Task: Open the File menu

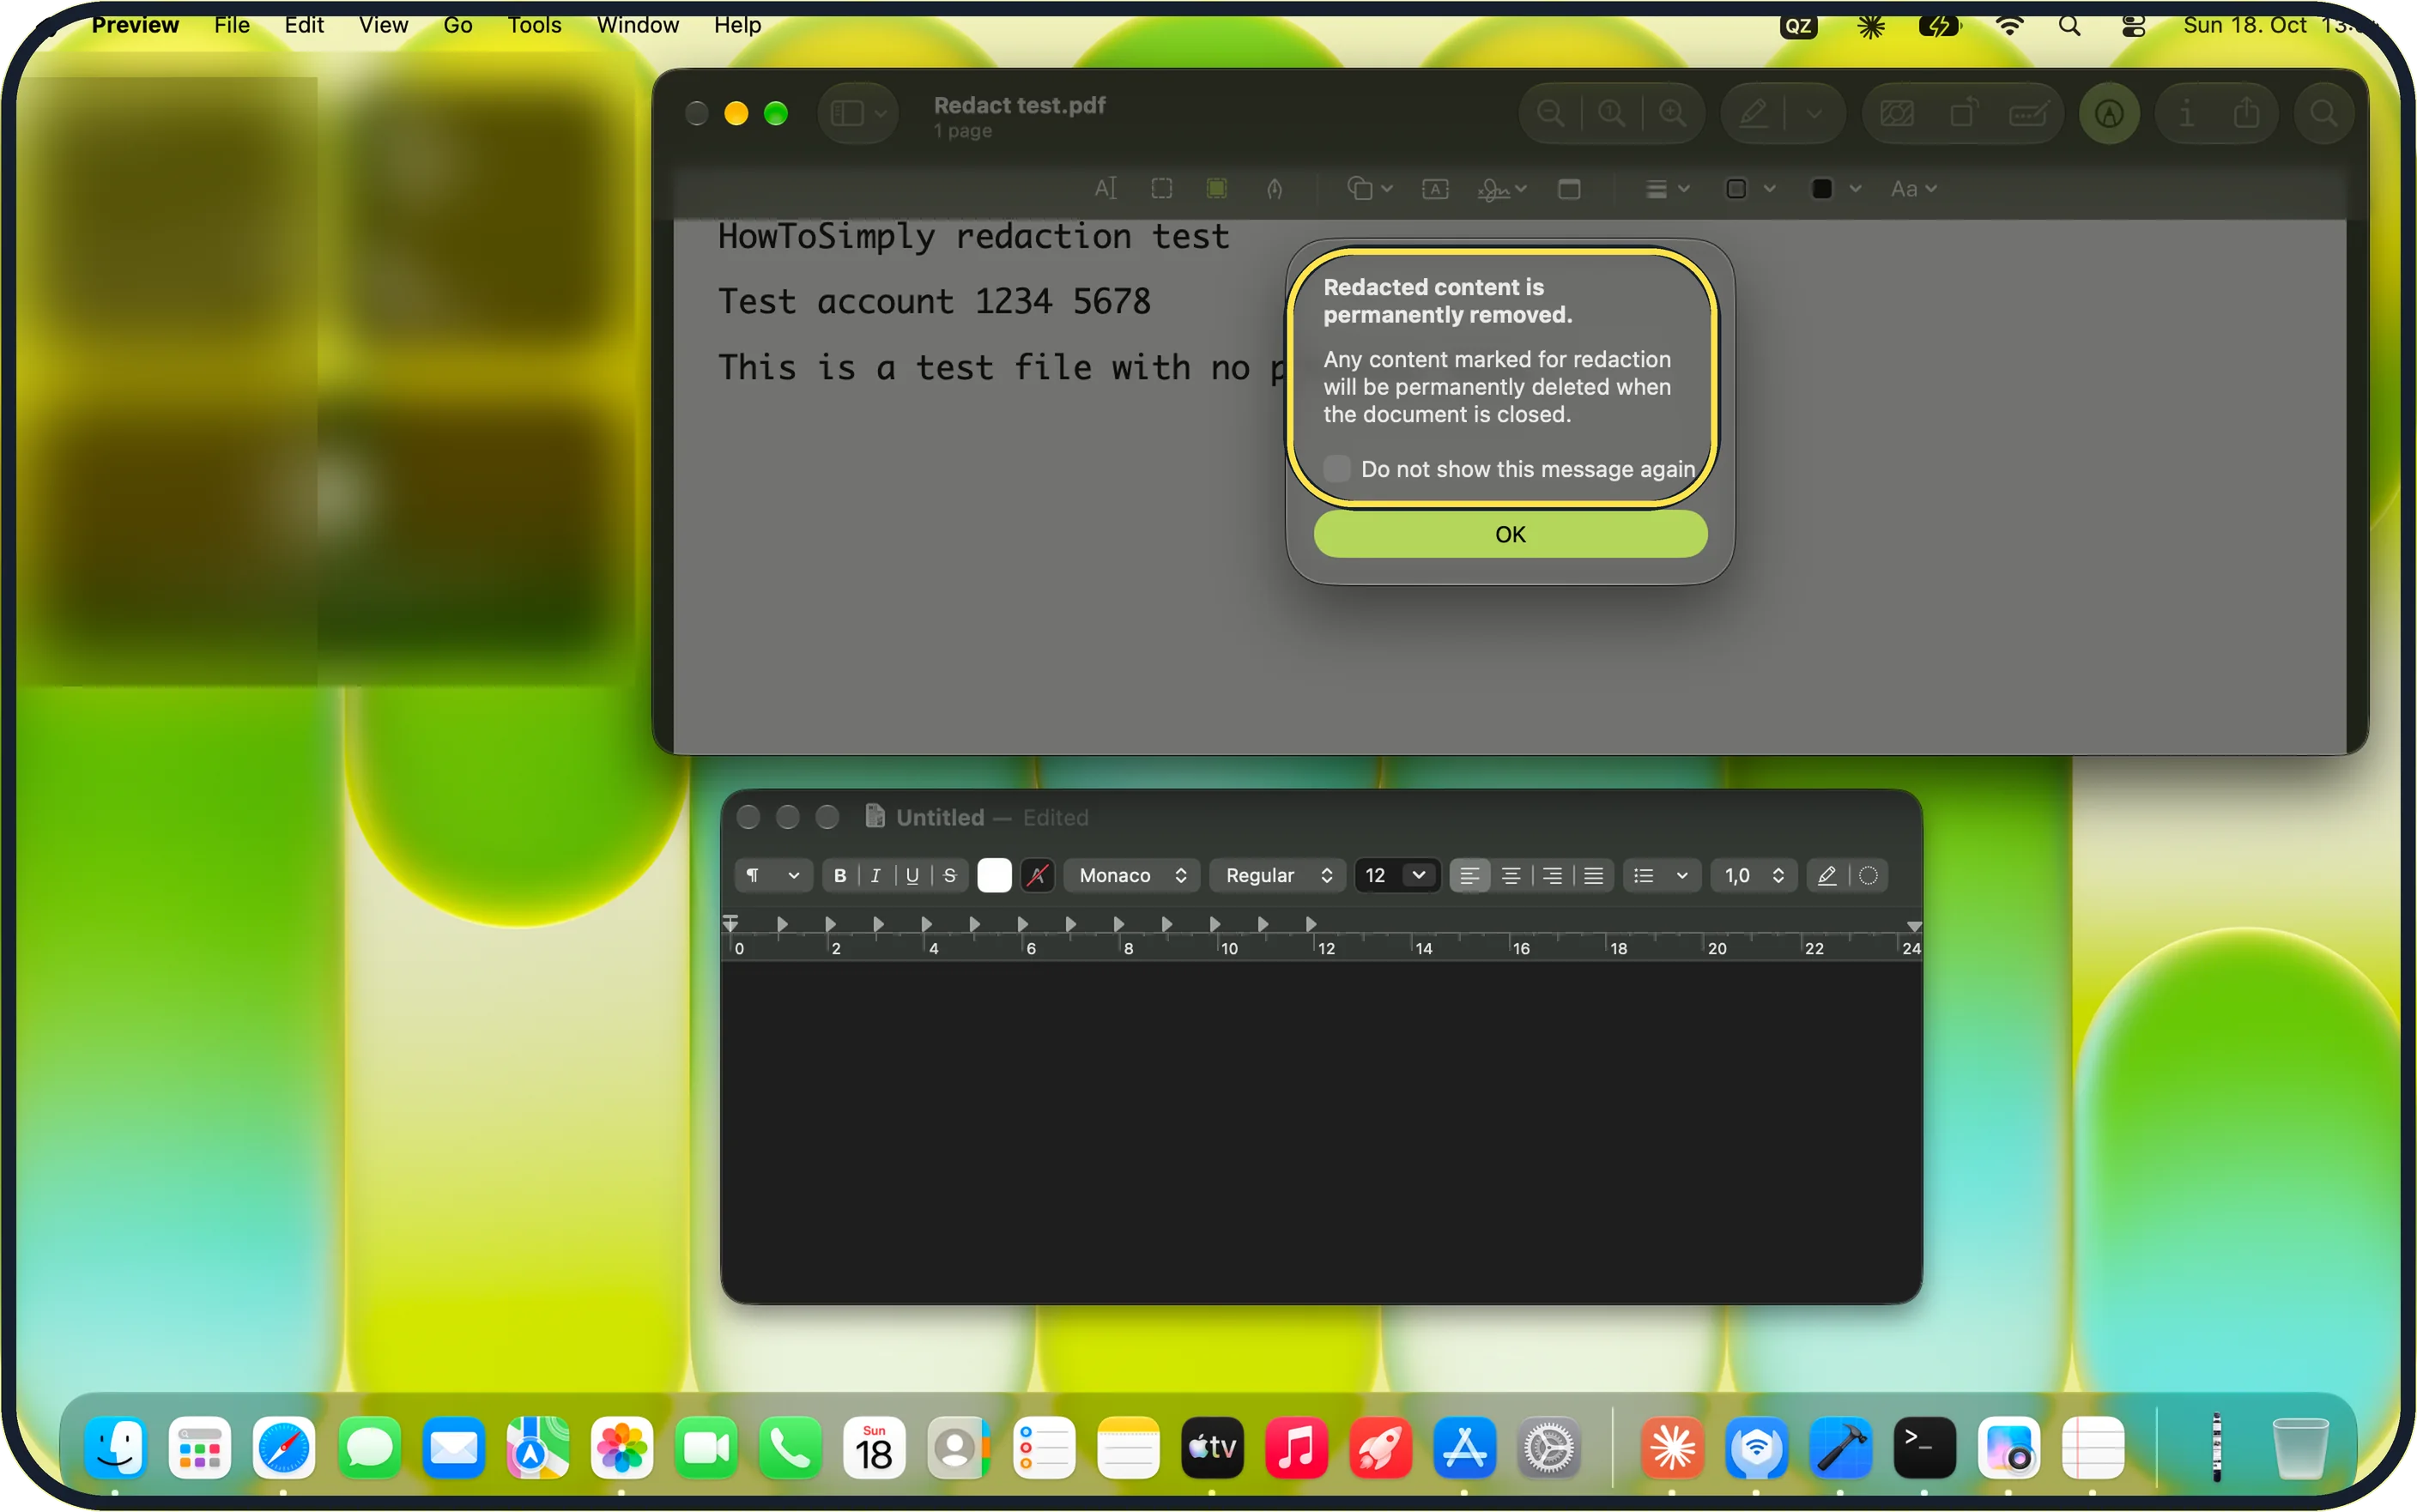Action: coord(232,25)
